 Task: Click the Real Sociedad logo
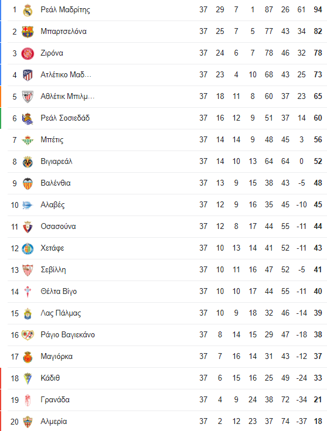pyautogui.click(x=28, y=118)
